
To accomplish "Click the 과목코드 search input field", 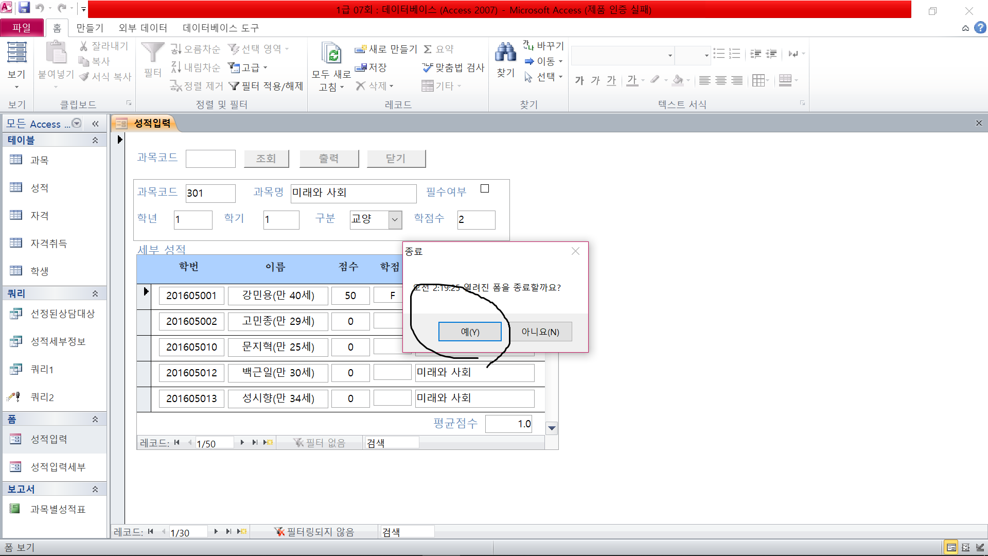I will [210, 159].
